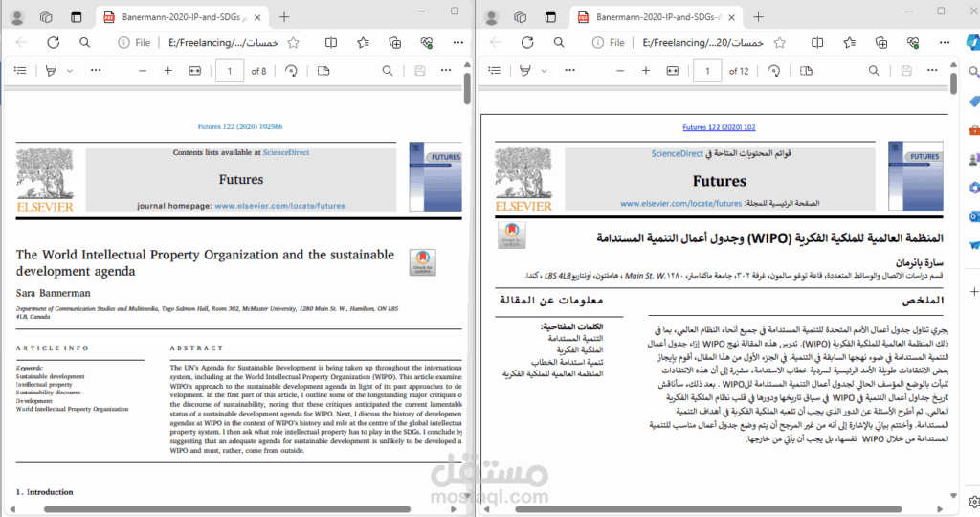
Task: Select Banermann-2020-IP-and-SDGs tab in left window
Action: tap(181, 17)
